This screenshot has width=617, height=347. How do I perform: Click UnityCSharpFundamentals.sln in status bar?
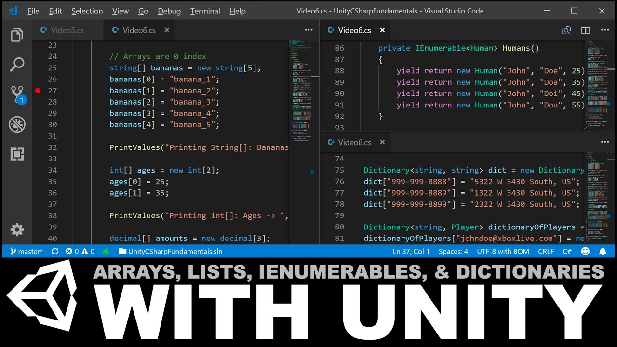(171, 251)
